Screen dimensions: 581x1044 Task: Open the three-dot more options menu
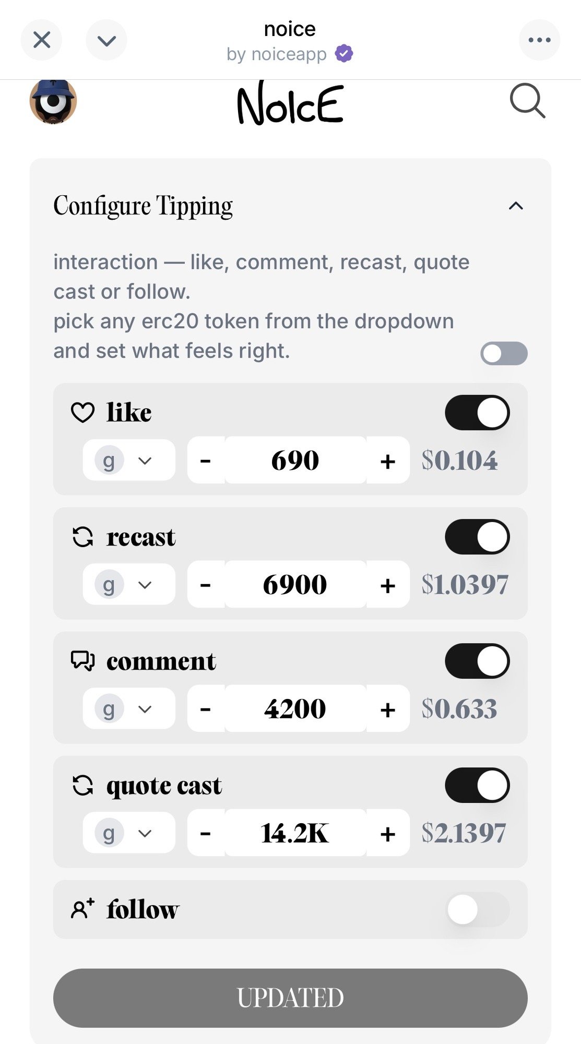click(539, 40)
